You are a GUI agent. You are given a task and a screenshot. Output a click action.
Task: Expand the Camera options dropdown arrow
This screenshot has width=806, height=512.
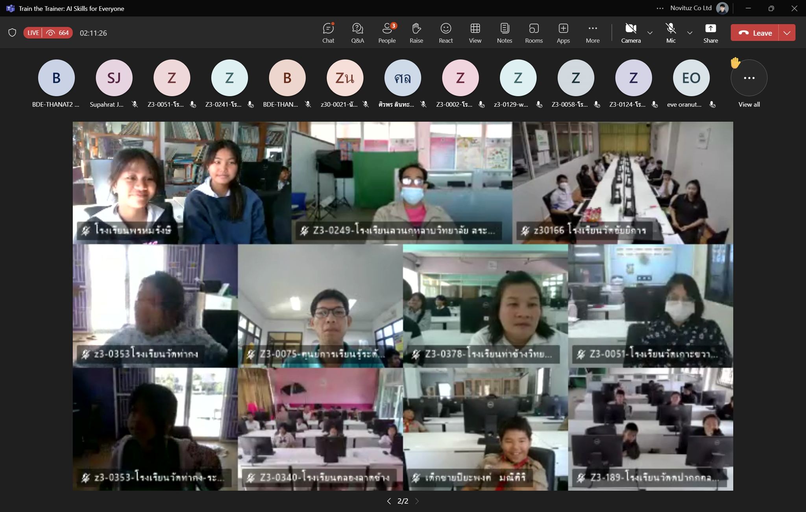(x=650, y=33)
